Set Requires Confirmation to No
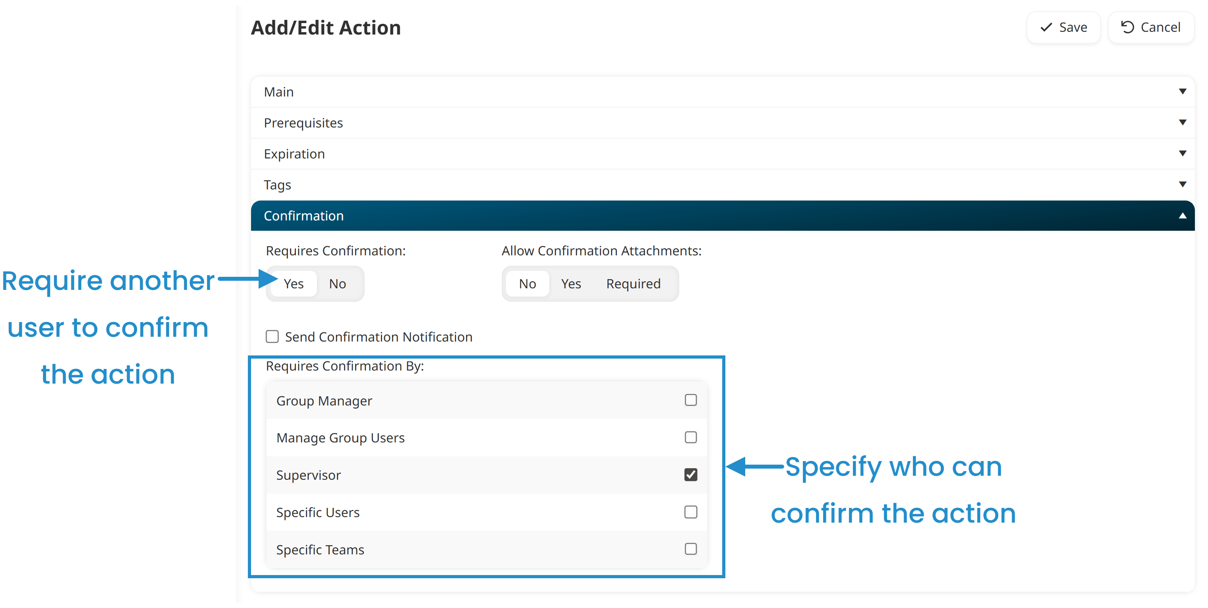The height and width of the screenshot is (608, 1208). tap(337, 284)
